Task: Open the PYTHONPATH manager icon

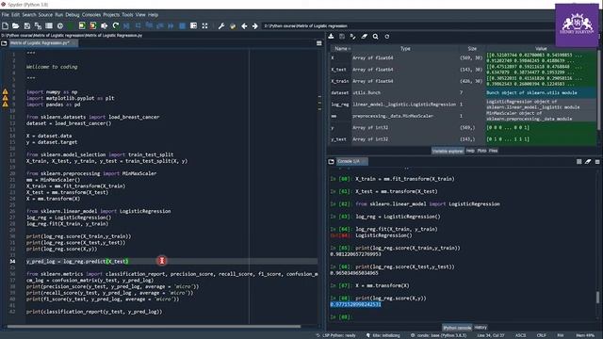Action: 233,25
